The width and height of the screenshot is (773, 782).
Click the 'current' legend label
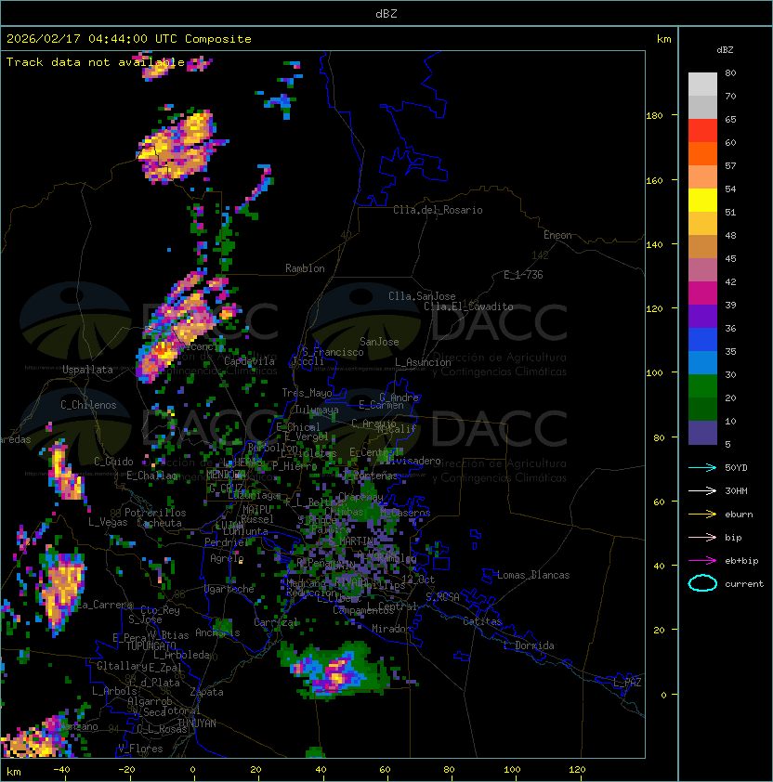(x=744, y=584)
